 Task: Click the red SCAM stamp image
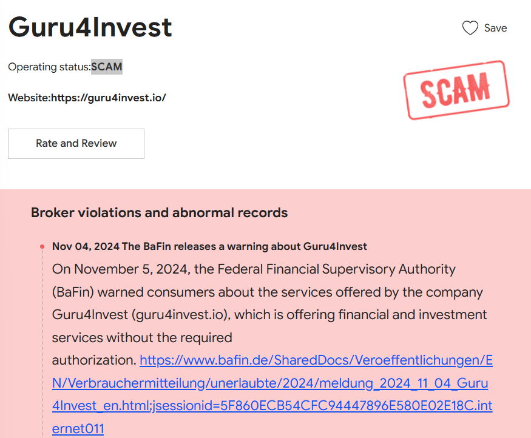click(x=456, y=90)
